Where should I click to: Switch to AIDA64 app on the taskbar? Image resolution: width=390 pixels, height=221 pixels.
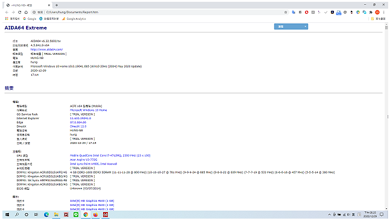105,214
